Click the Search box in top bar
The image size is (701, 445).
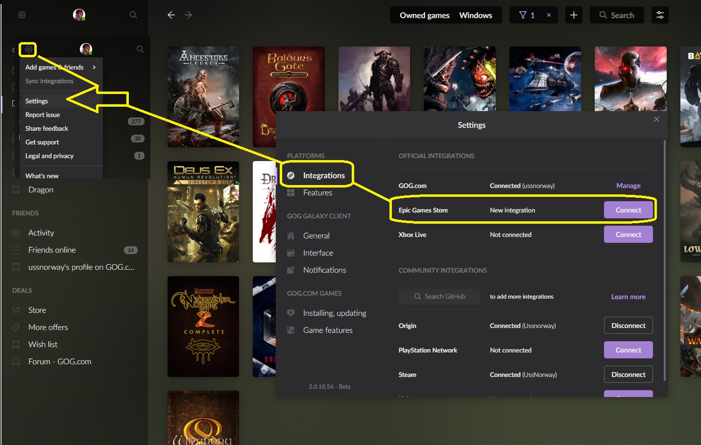click(617, 15)
